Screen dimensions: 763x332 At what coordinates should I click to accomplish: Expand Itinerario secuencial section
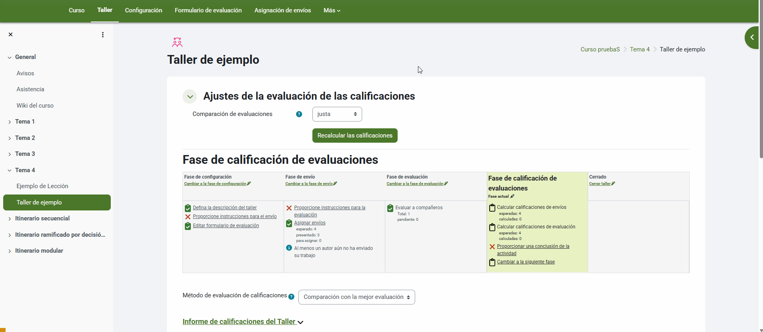(x=10, y=219)
